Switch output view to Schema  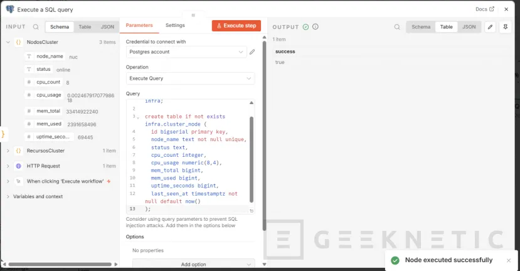click(x=421, y=27)
